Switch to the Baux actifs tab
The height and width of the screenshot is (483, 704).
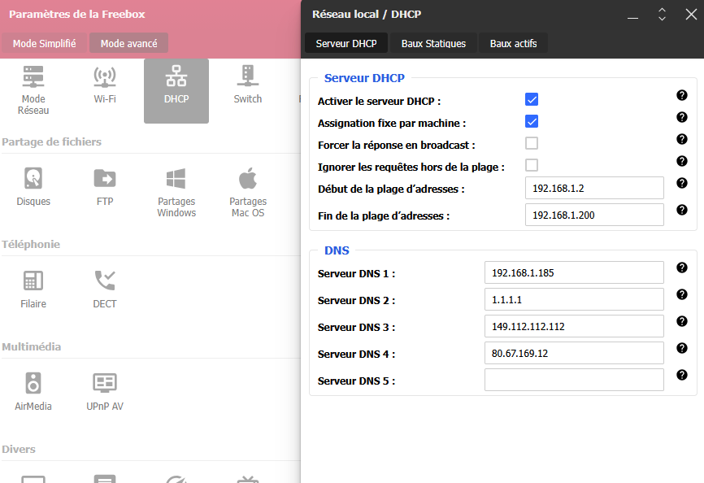pos(513,43)
